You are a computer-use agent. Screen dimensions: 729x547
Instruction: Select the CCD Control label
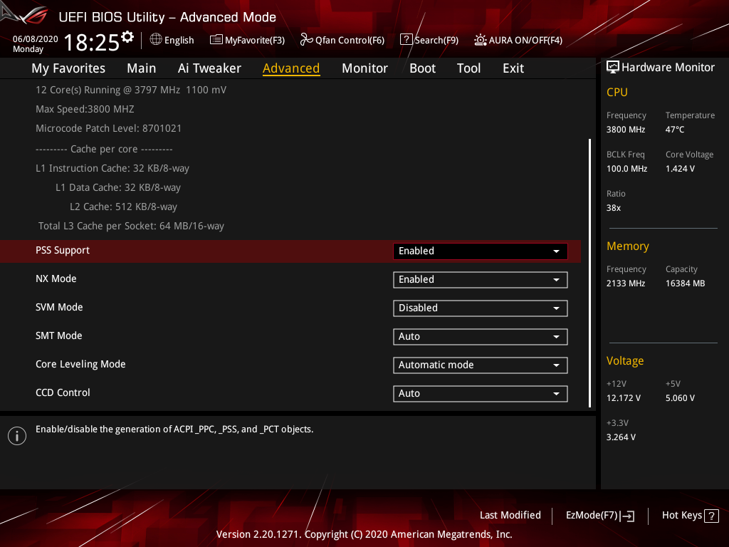63,392
